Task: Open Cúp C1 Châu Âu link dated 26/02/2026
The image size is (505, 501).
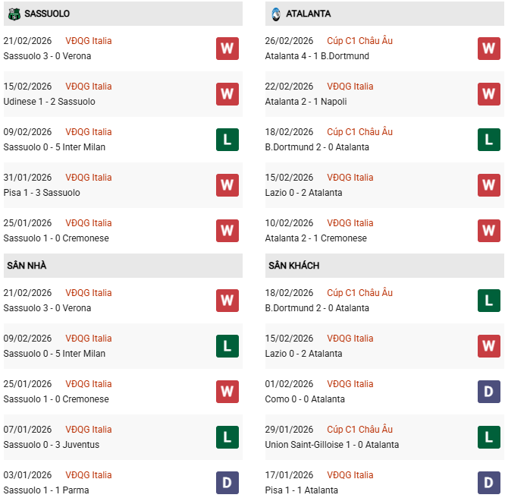Action: coord(359,41)
